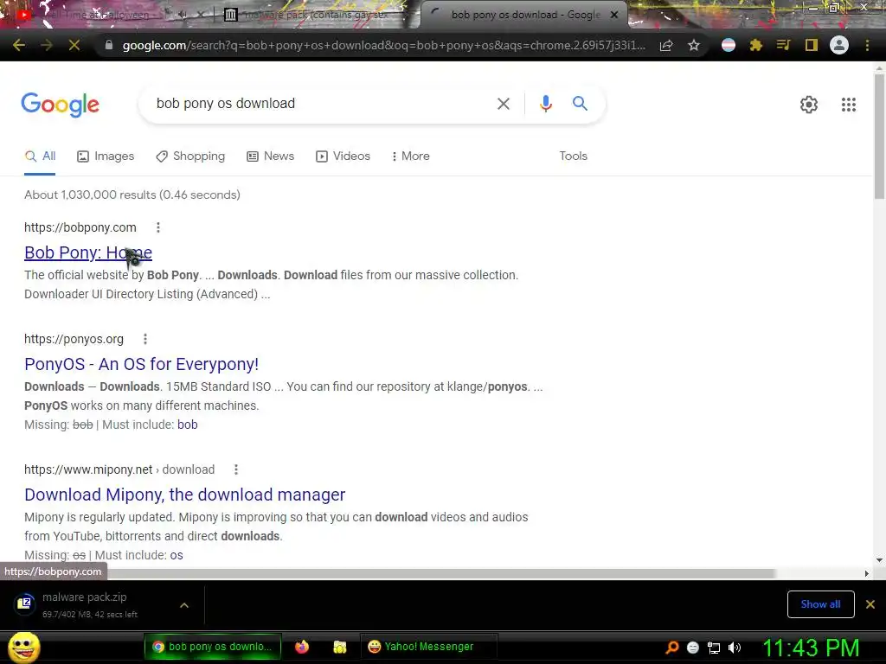886x664 pixels.
Task: Stop page loading with the X button
Action: (74, 45)
